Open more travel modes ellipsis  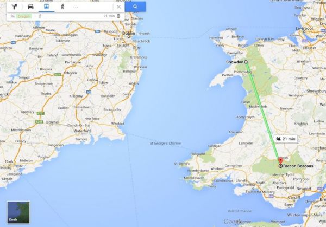[76, 7]
